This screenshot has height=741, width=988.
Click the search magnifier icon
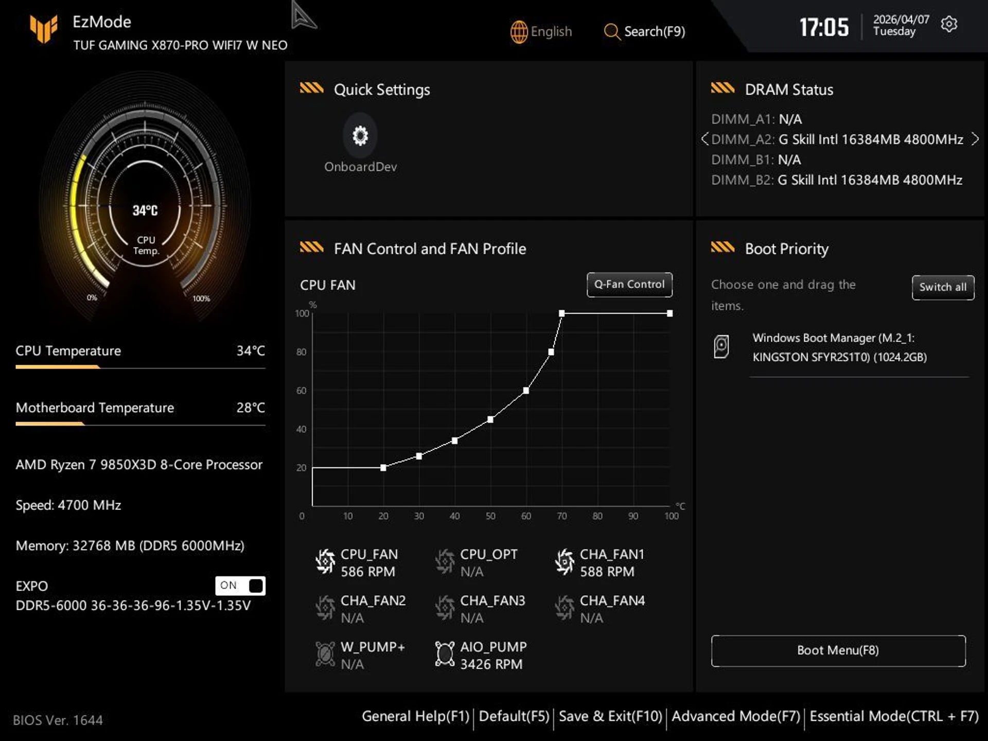[x=611, y=32]
